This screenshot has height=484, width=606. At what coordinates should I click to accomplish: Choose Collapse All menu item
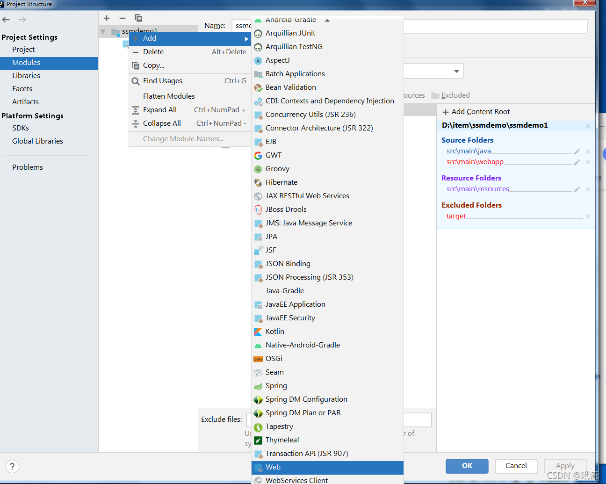coord(190,123)
